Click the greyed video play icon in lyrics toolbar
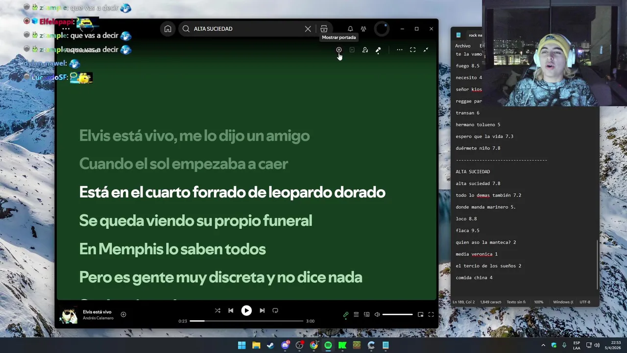Viewport: 627px width, 353px height. (352, 50)
